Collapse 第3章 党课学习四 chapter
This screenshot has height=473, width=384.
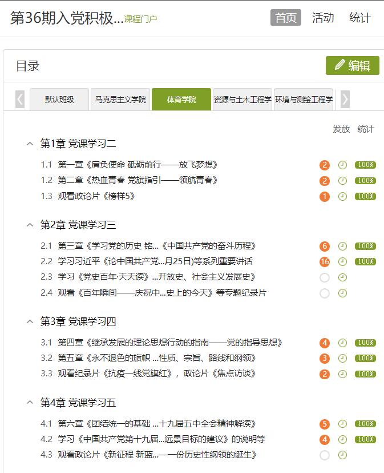pos(30,322)
